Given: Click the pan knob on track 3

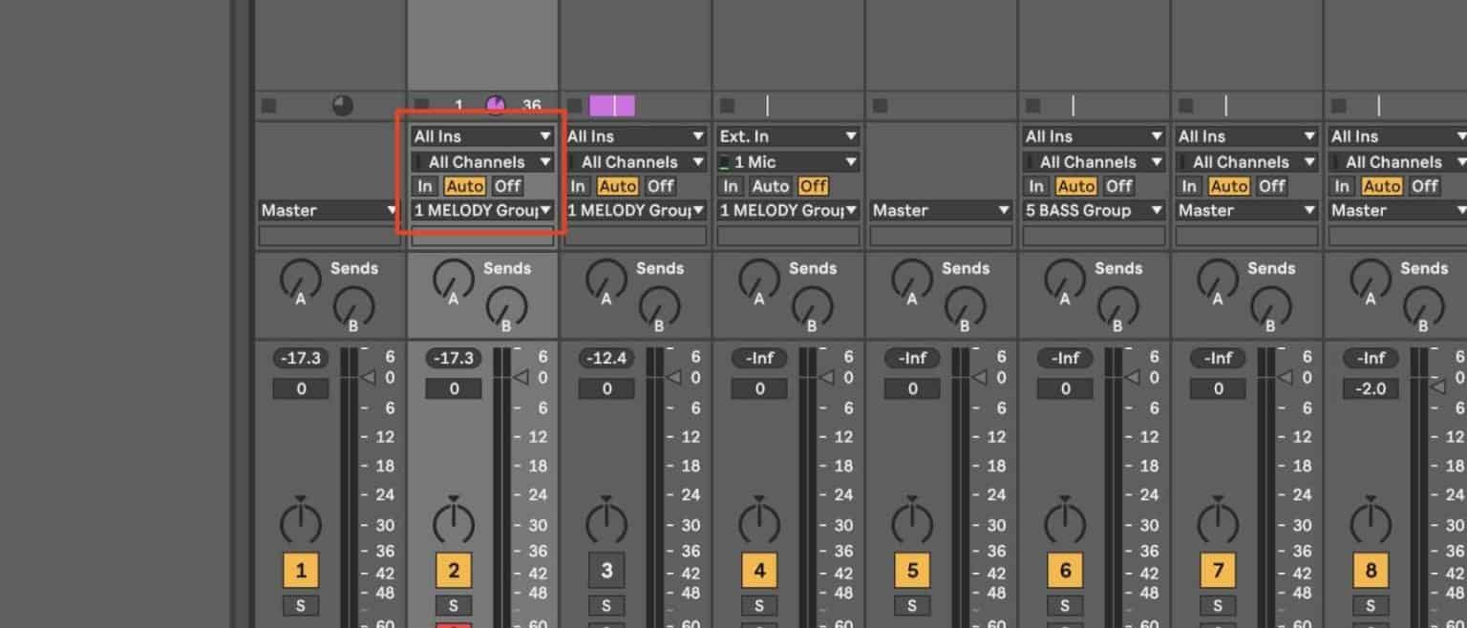Looking at the screenshot, I should tap(606, 525).
